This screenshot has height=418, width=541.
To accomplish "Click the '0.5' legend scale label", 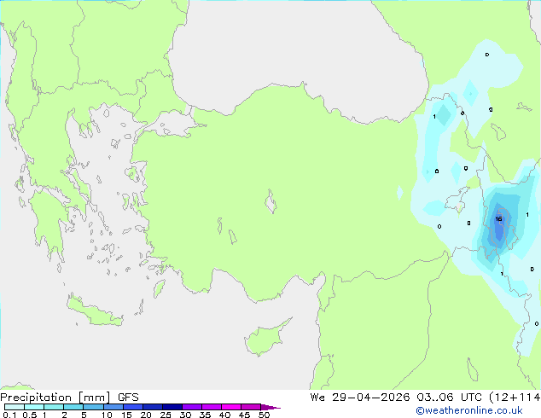I will [x=30, y=415].
